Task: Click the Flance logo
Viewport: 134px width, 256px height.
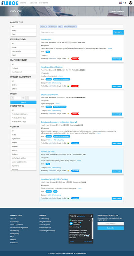Action: [10, 3]
